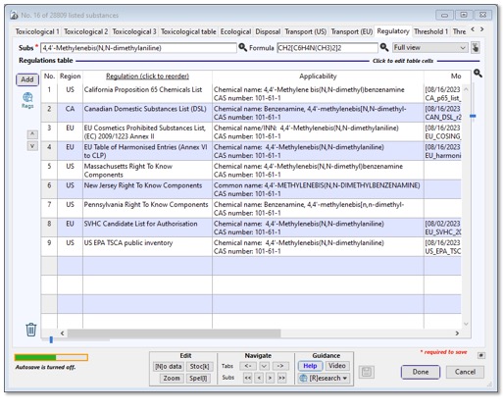Click the hand pointer icon beside Full view
The height and width of the screenshot is (411, 503).
pos(476,48)
